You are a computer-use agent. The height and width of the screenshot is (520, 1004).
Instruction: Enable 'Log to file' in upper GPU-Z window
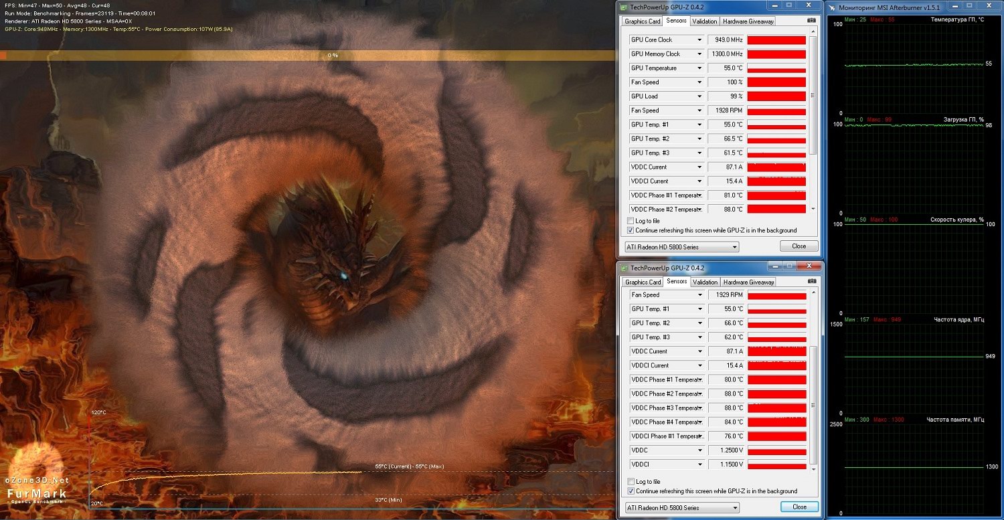point(631,221)
